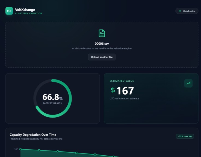This screenshot has height=157, width=201.
Task: Click the fourth data point on degradation chart
Action: 76,153
